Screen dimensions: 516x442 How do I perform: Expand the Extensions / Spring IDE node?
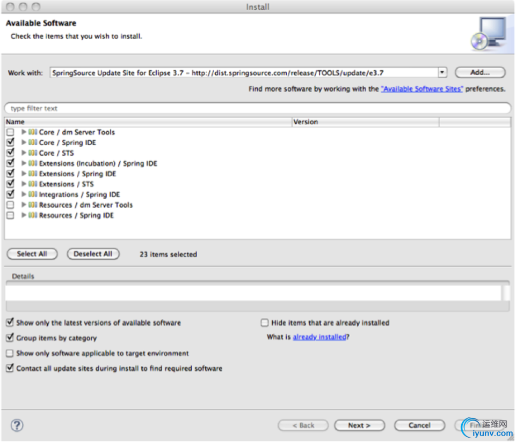24,174
